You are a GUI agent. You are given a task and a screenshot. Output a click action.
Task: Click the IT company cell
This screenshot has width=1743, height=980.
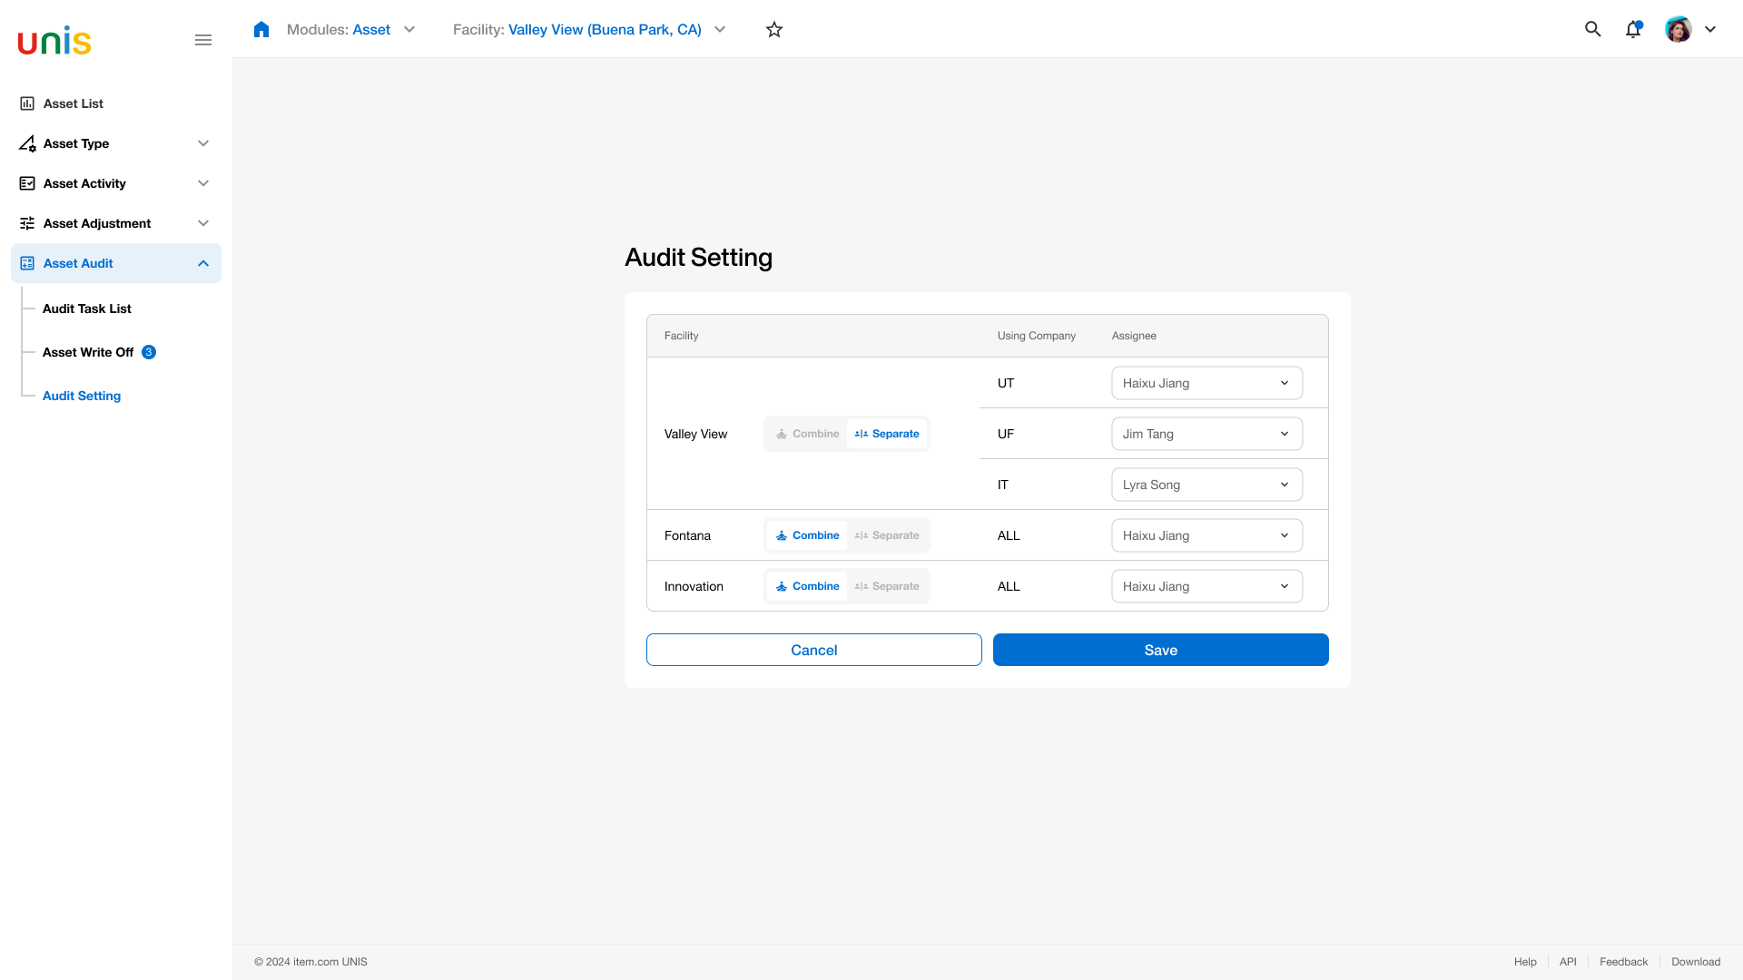1002,485
